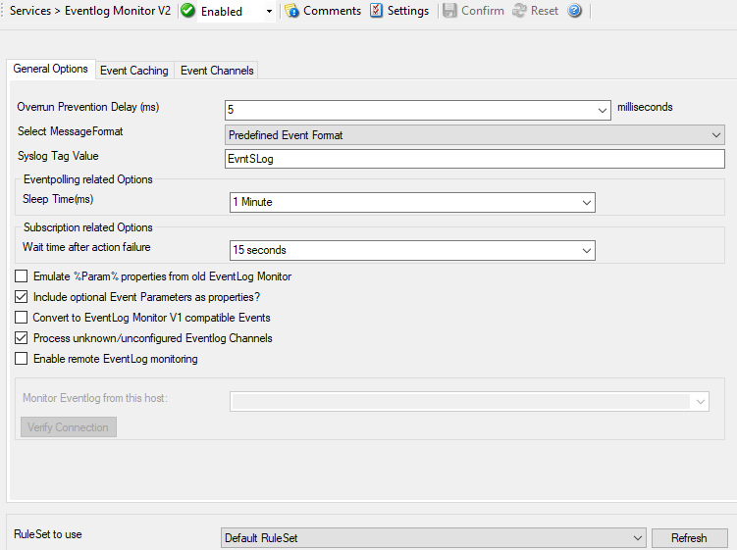Expand the Enabled state dropdown arrow
The width and height of the screenshot is (737, 550).
(x=269, y=12)
